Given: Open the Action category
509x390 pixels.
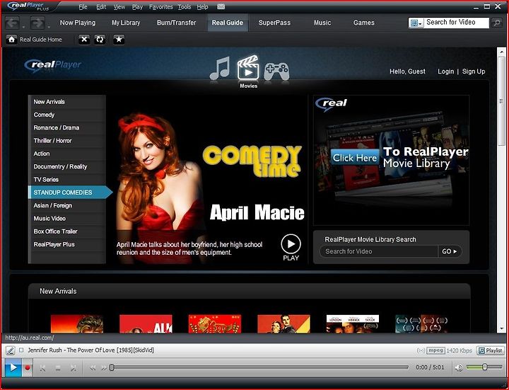Looking at the screenshot, I should click(67, 154).
